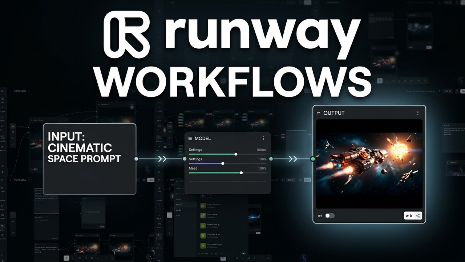
Task: Collapse the OUTPUT panel using its title chevron
Action: pyautogui.click(x=319, y=113)
